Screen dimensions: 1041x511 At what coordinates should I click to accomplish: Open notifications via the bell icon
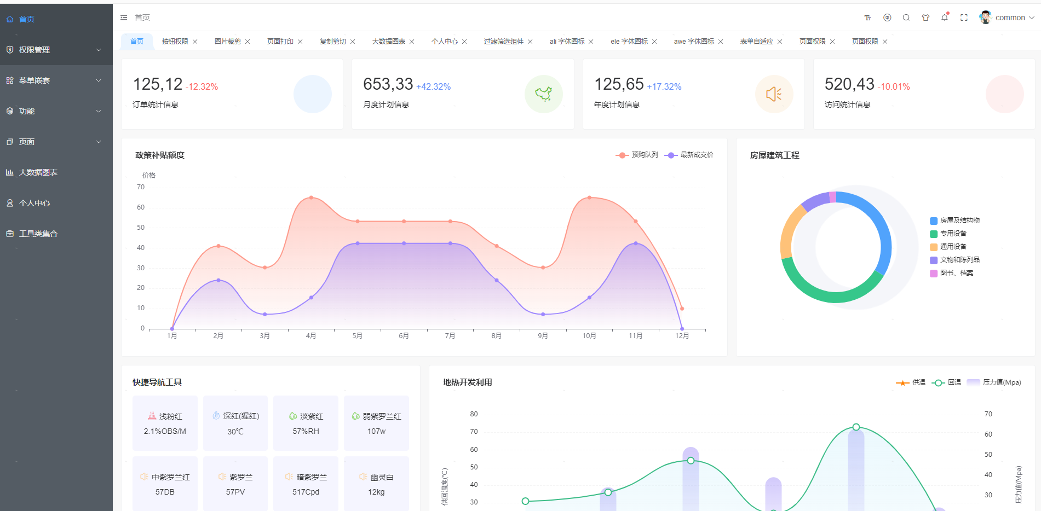coord(945,18)
